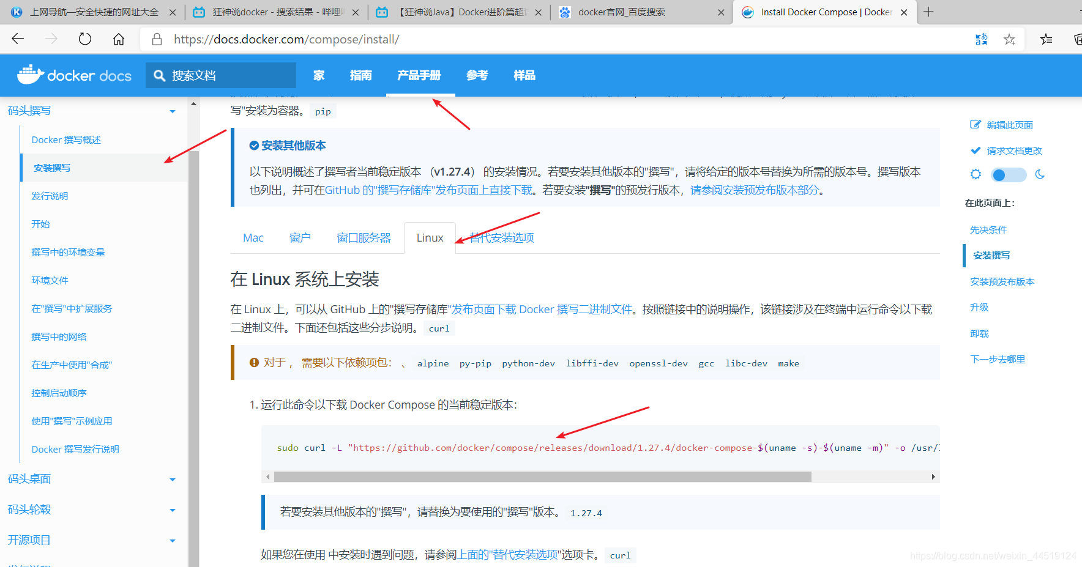1082x567 pixels.
Task: Add page to favorites star icon
Action: tap(1009, 39)
